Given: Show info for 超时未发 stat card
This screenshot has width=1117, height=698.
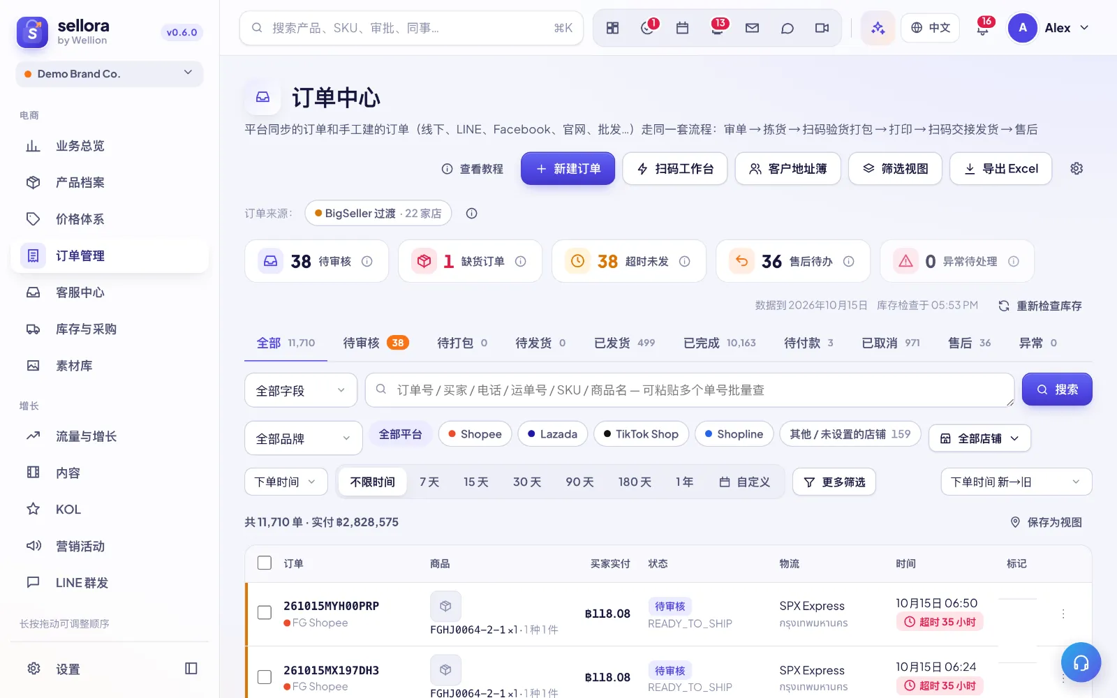Looking at the screenshot, I should point(685,261).
